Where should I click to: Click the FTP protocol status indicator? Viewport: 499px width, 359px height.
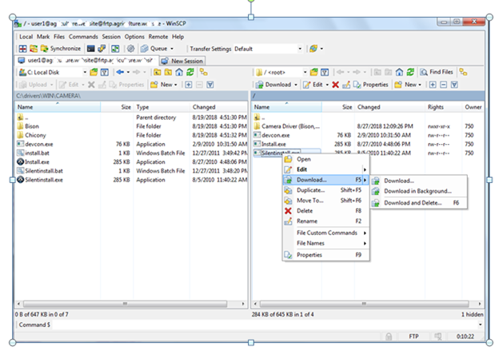(413, 336)
